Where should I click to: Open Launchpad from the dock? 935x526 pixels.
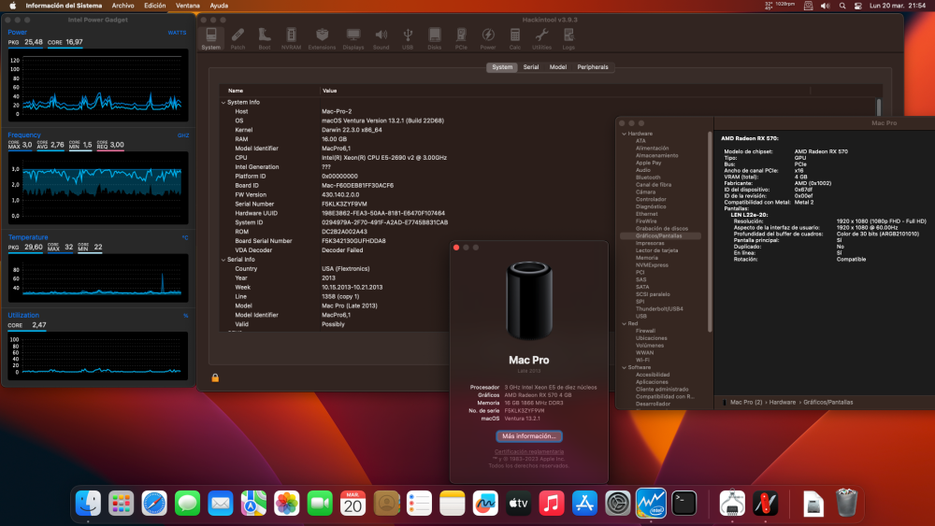[121, 504]
